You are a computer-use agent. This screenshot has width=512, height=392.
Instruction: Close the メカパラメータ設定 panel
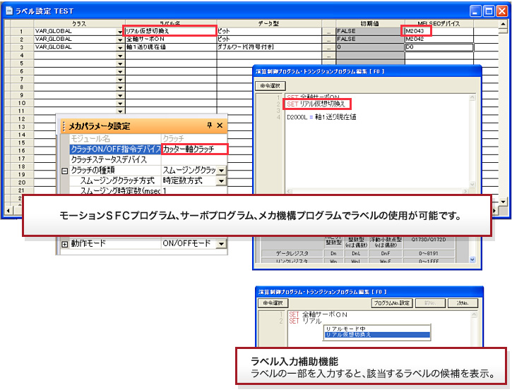tap(220, 125)
